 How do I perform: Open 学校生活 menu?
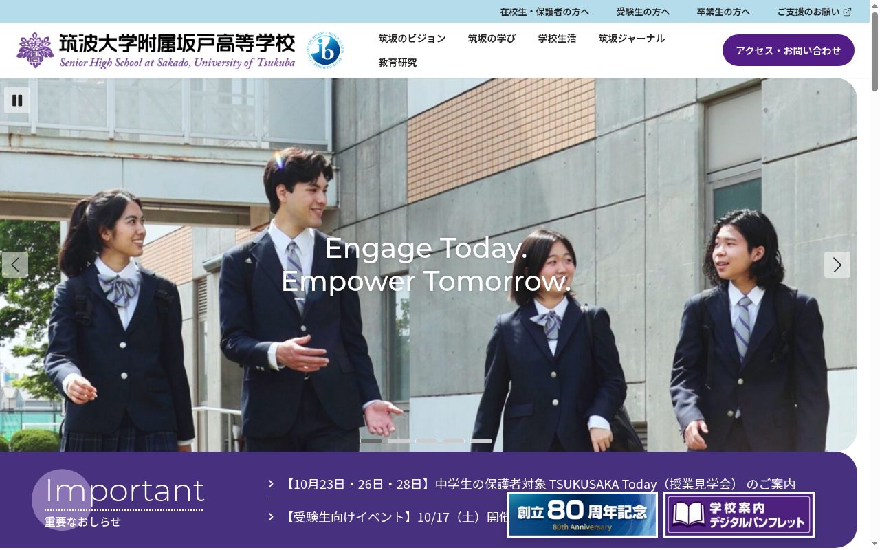point(557,38)
